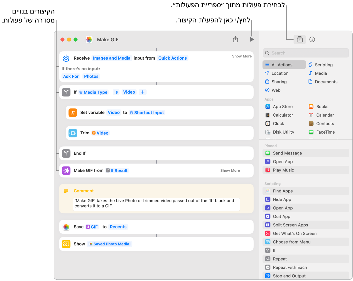Open the Recents album dropdown
Screen dimensions: 353x281
tap(118, 227)
